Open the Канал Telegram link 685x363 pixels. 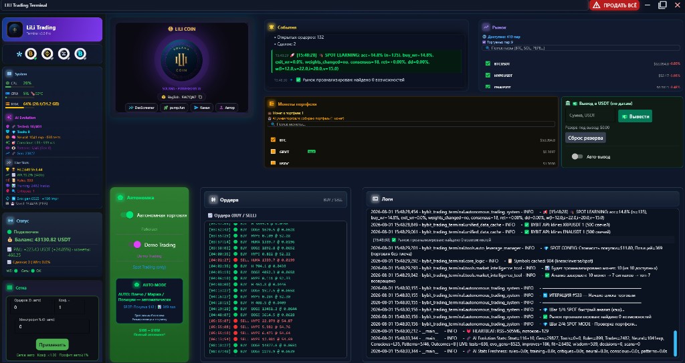pos(202,108)
